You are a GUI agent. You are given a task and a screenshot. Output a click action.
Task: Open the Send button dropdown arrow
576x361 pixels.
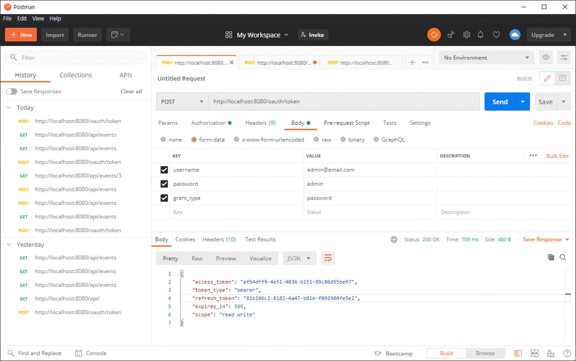(523, 102)
